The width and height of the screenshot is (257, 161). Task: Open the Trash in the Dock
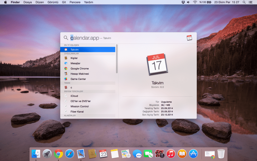(221, 154)
